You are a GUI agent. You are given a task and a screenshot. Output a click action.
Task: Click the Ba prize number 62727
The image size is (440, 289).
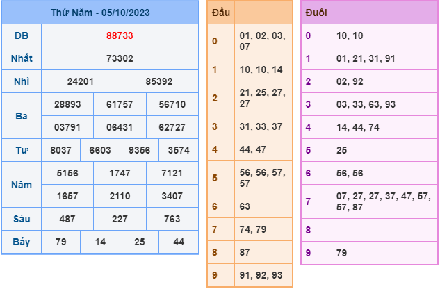point(172,127)
